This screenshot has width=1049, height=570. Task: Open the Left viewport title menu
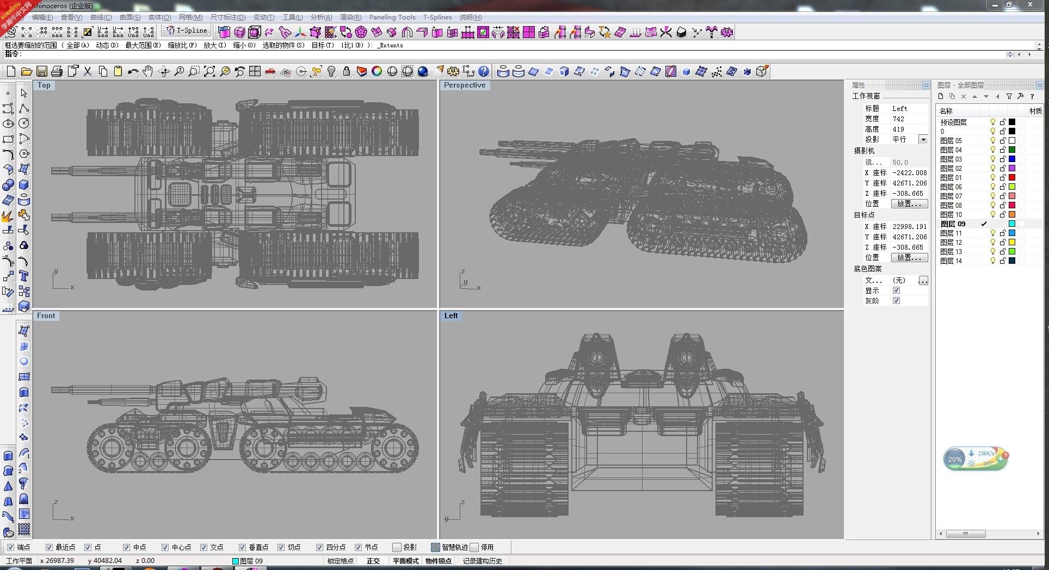(451, 315)
